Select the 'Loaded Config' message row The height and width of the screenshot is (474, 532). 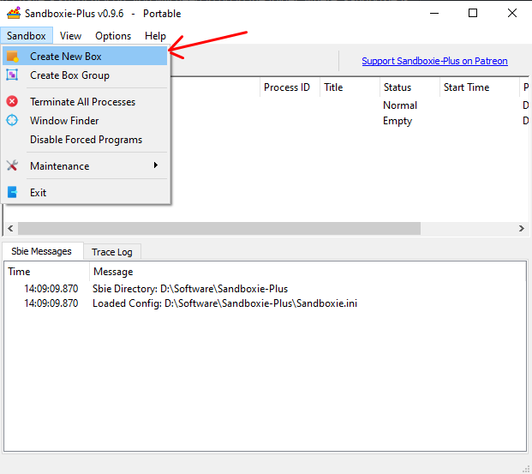265,303
